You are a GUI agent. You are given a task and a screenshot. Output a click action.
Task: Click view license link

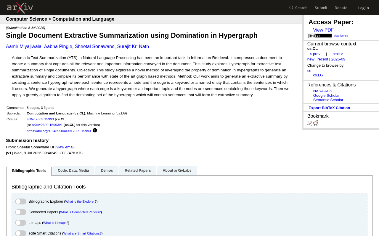341,36
